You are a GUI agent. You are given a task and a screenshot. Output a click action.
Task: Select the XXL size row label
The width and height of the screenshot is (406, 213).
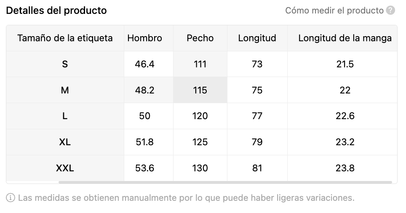65,168
